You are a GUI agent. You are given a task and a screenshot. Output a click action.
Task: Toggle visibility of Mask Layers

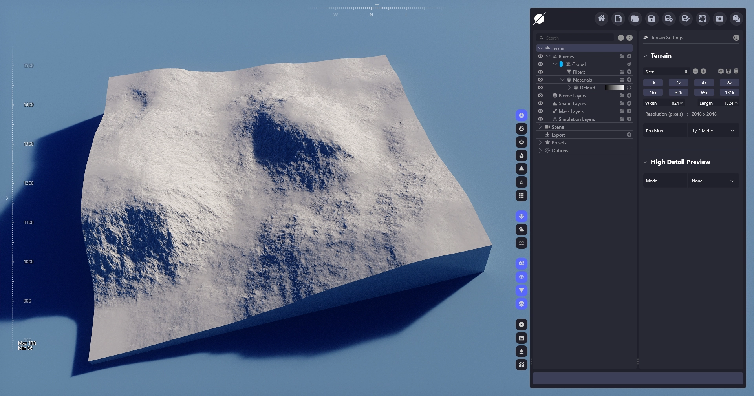540,111
